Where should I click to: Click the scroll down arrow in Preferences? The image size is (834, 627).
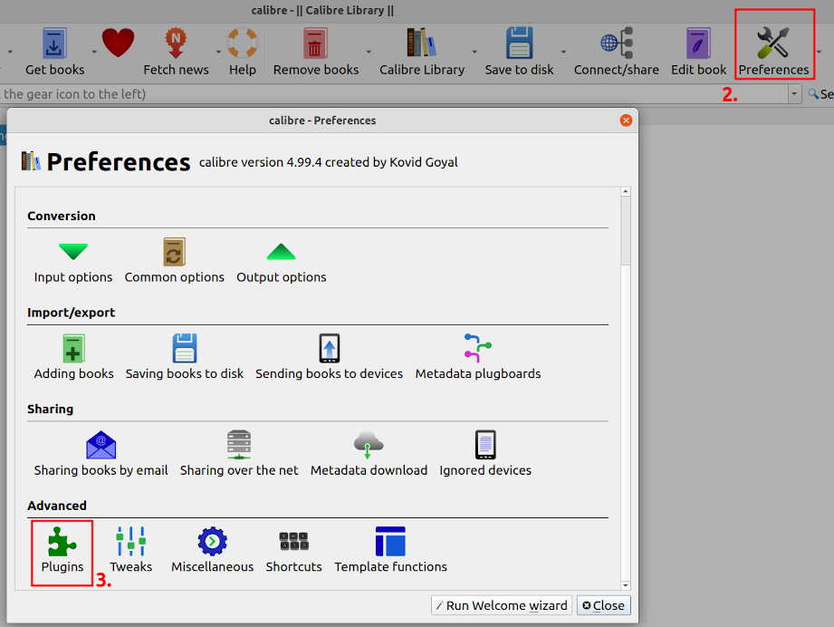click(x=626, y=585)
